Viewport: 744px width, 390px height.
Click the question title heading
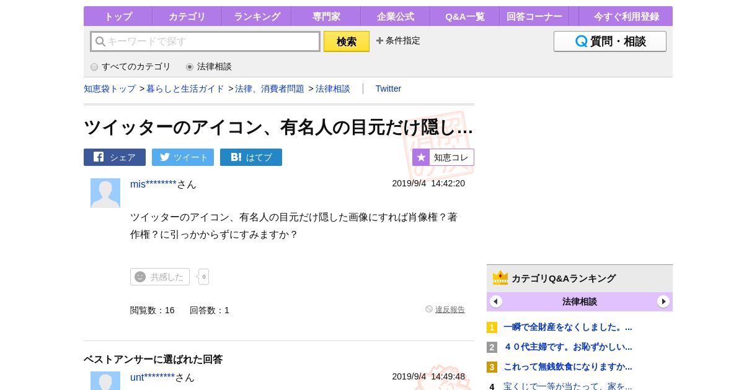pos(278,127)
